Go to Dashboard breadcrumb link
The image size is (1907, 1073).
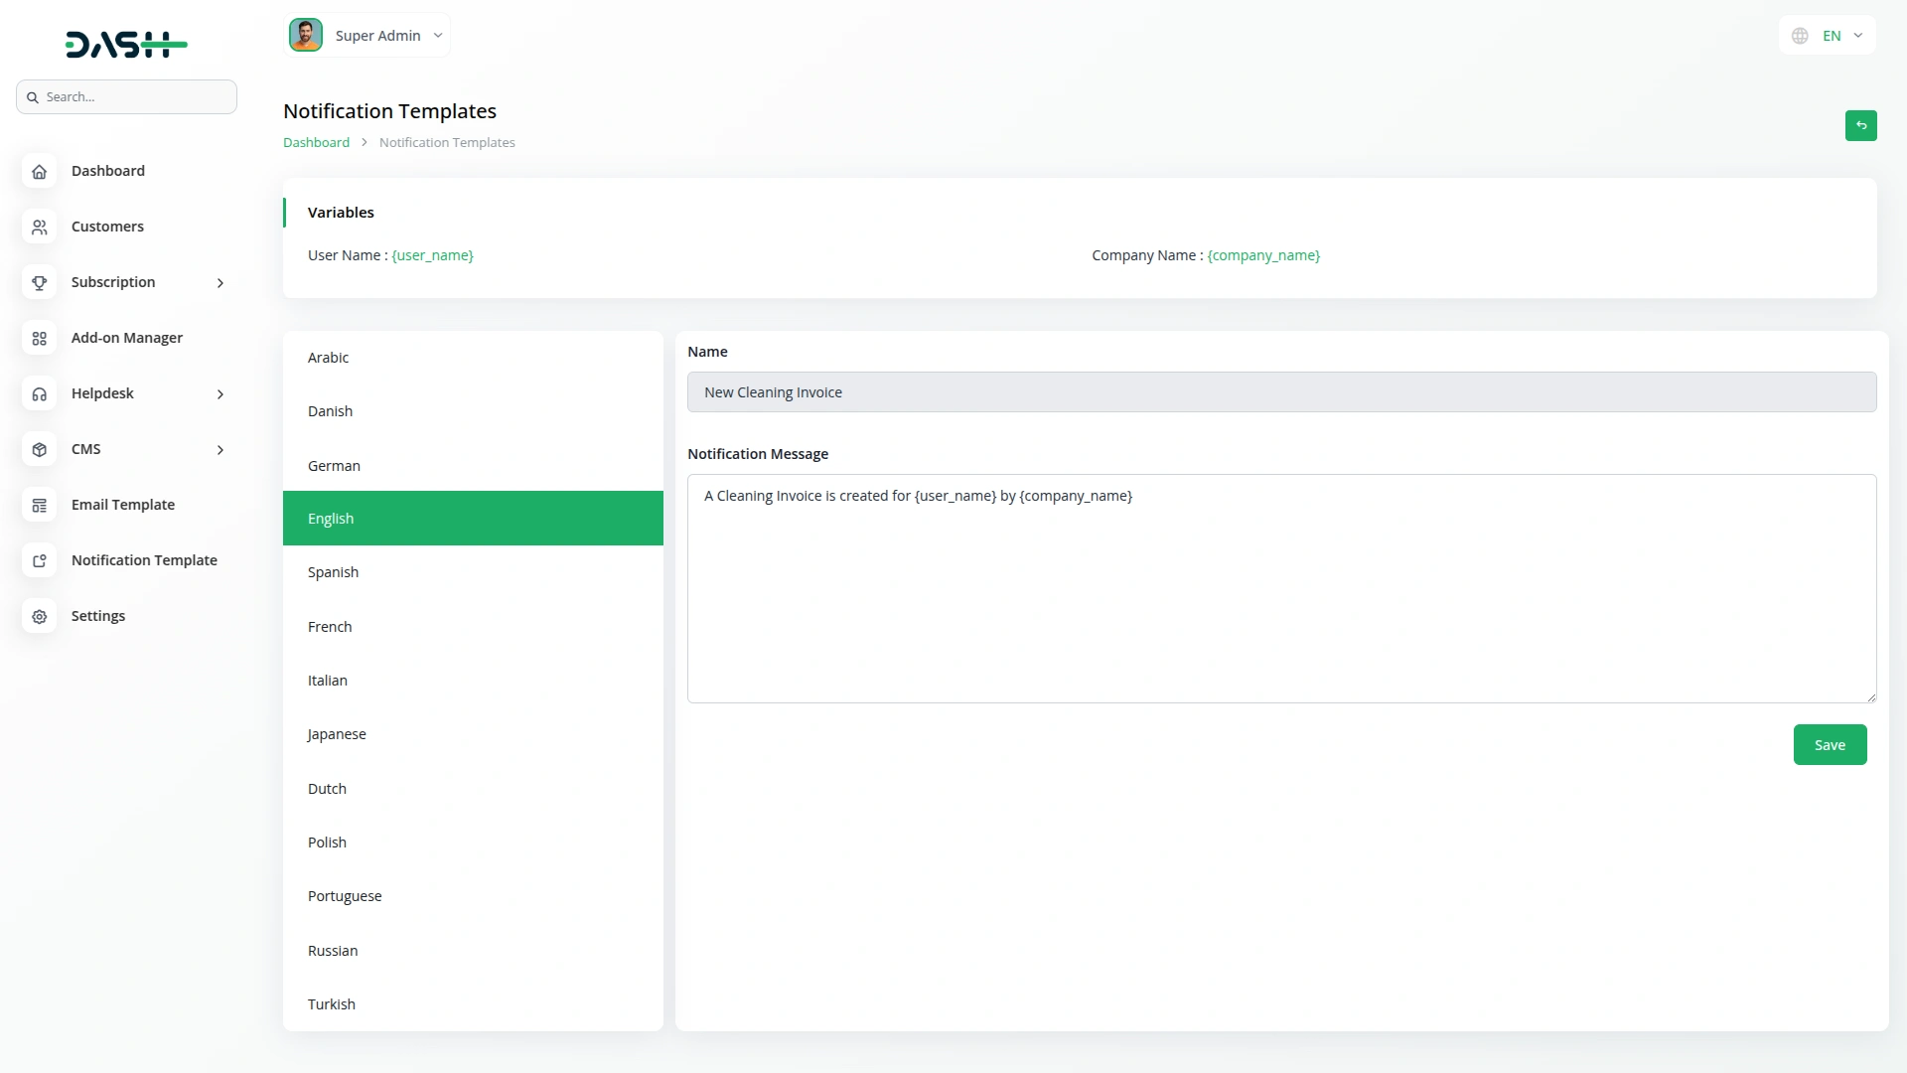[x=316, y=142]
